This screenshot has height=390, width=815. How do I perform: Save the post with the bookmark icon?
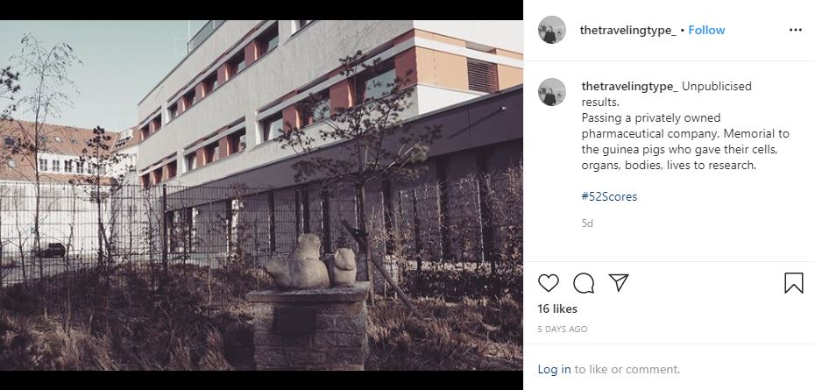[794, 283]
